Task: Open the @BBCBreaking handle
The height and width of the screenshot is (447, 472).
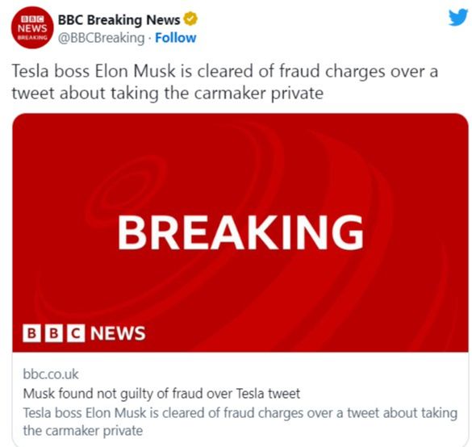Action: click(x=101, y=38)
